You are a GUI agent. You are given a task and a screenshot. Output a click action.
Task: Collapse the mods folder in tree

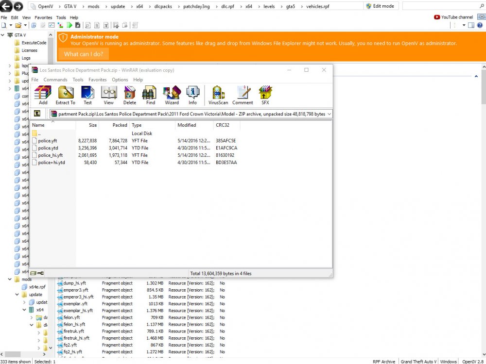10,280
